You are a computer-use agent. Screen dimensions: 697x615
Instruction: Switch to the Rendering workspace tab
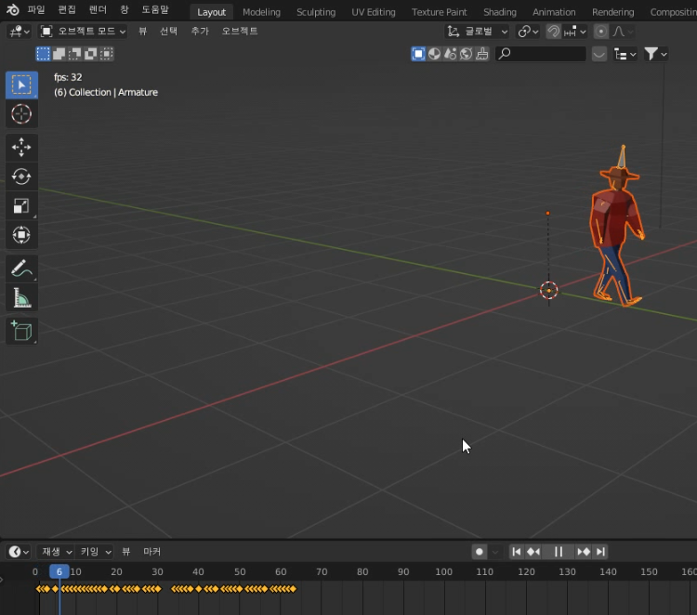(x=612, y=12)
